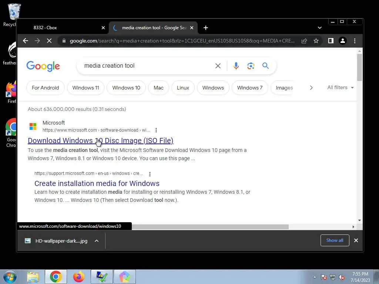Filter results by Linux chip

(183, 88)
